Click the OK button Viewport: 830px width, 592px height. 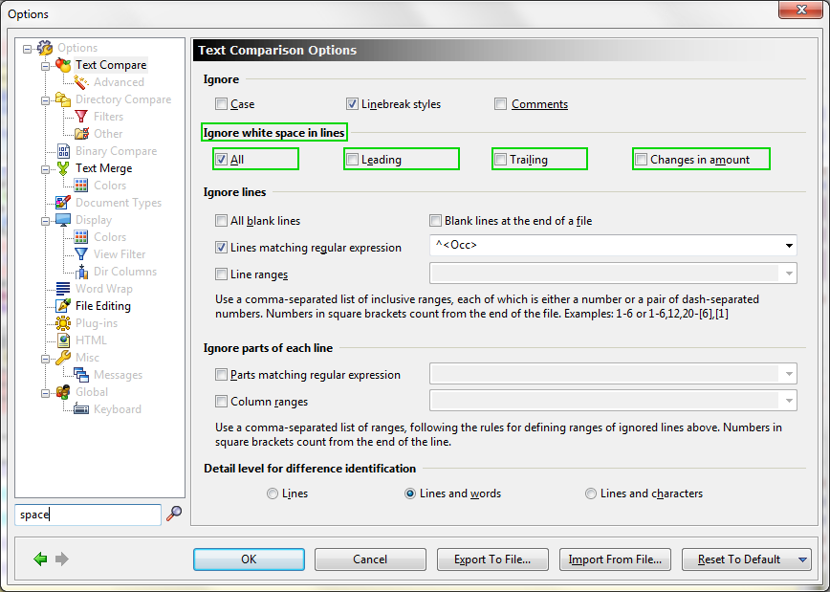coord(249,559)
